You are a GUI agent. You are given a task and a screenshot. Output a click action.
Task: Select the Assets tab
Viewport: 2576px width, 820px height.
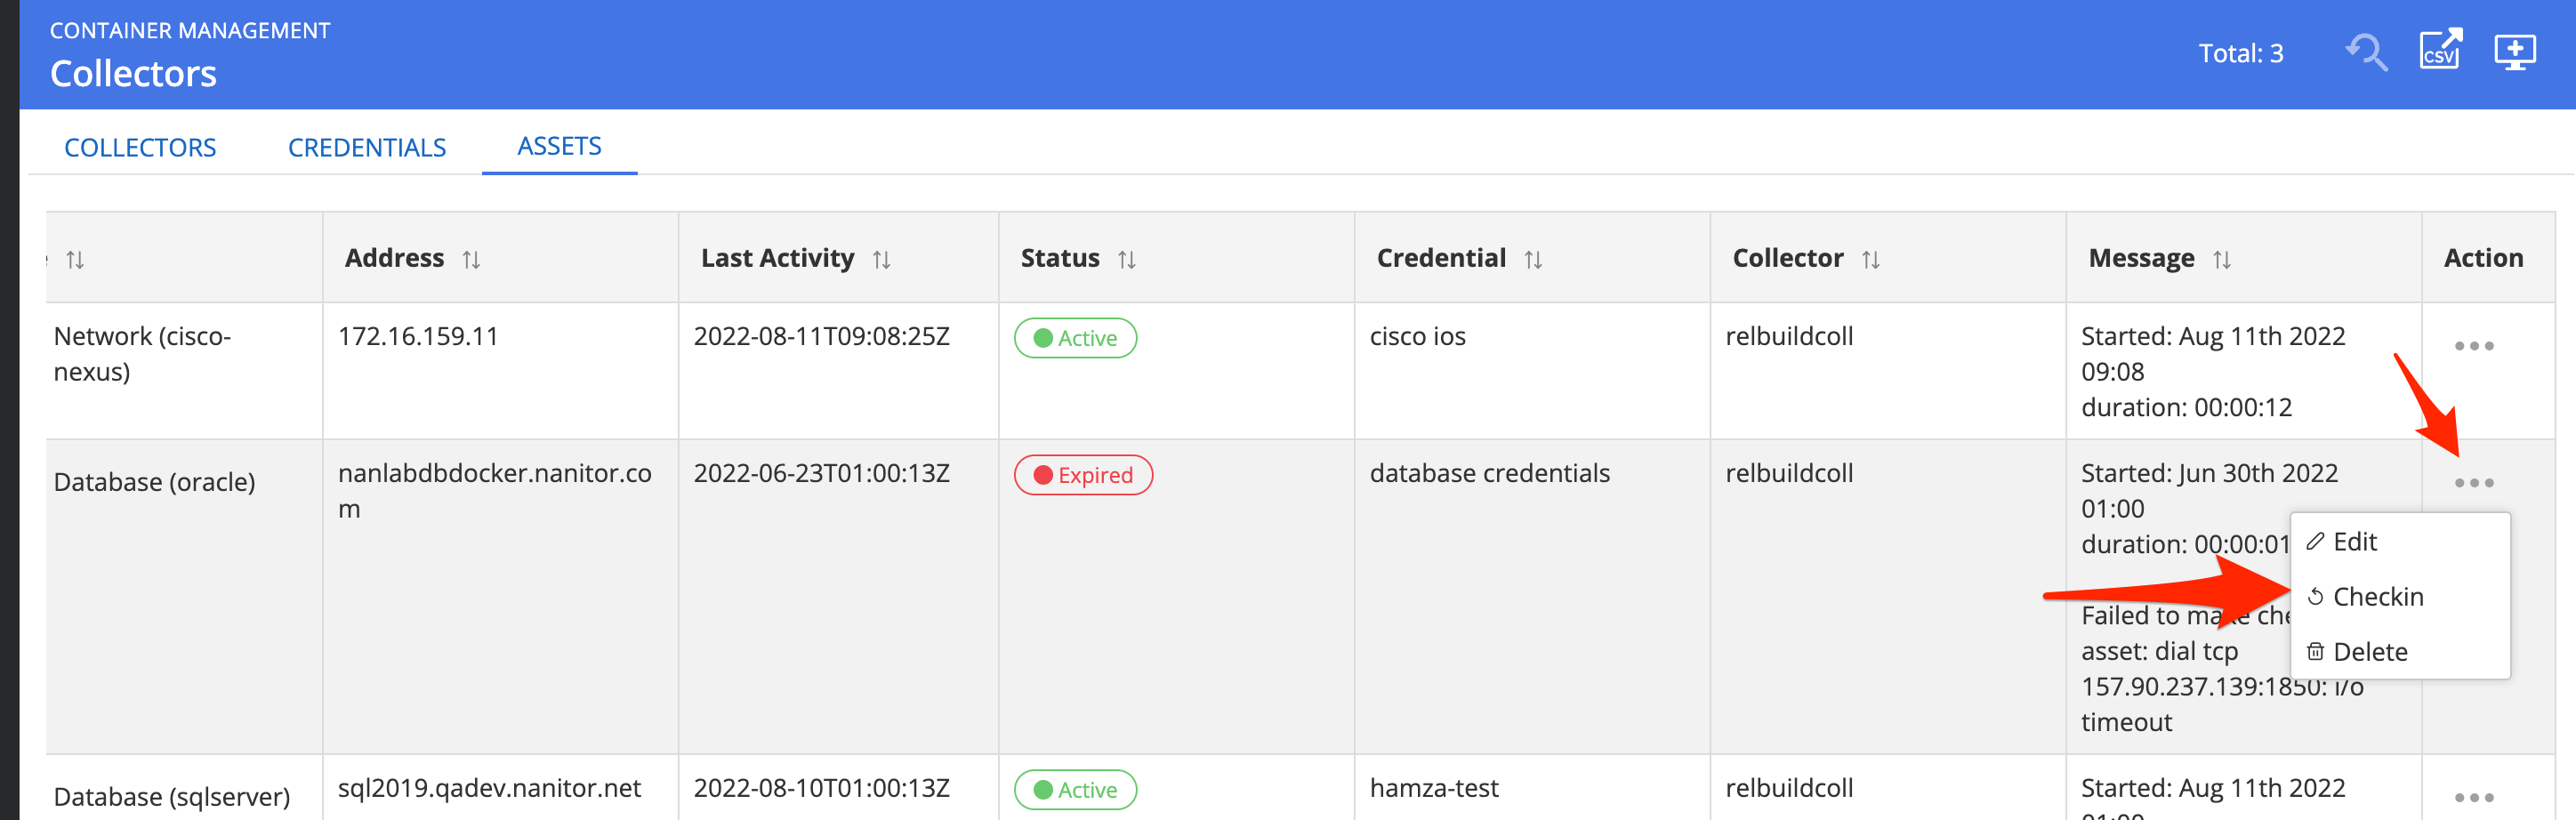[x=559, y=146]
